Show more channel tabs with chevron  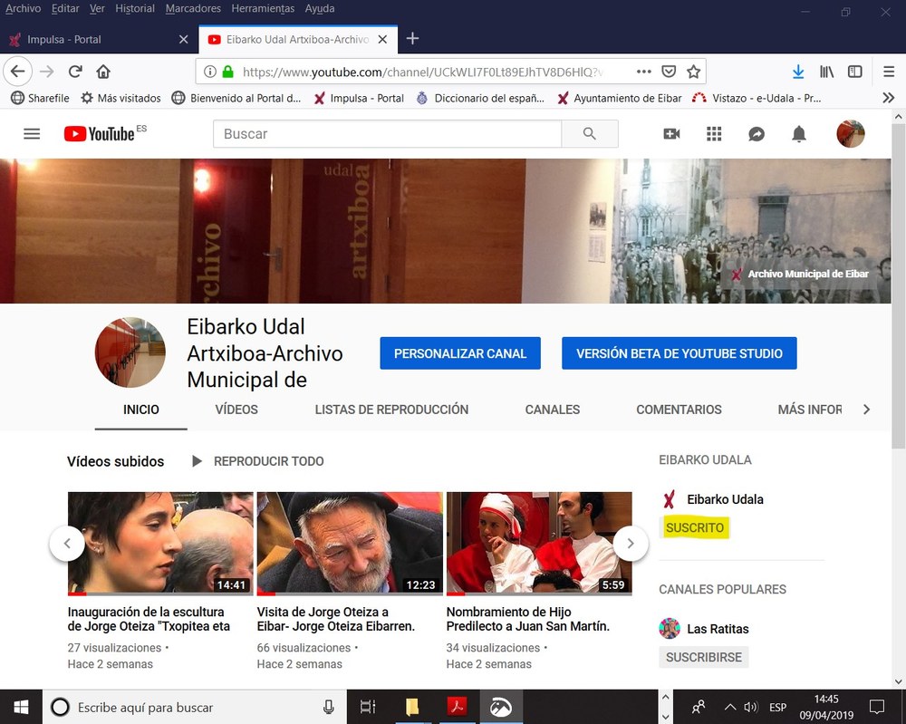866,410
